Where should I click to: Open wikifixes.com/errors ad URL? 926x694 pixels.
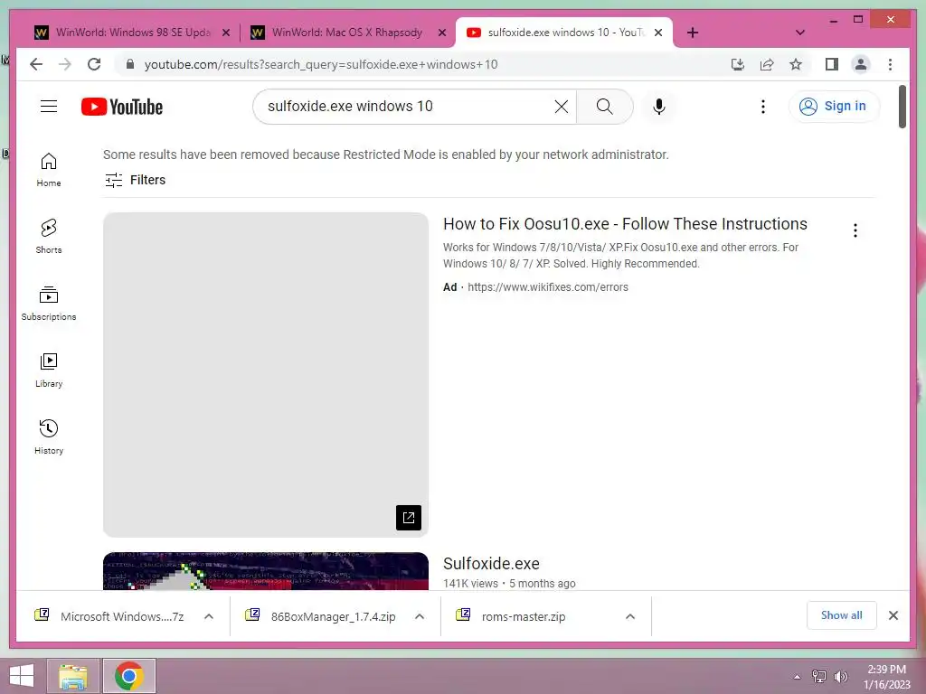tap(547, 287)
